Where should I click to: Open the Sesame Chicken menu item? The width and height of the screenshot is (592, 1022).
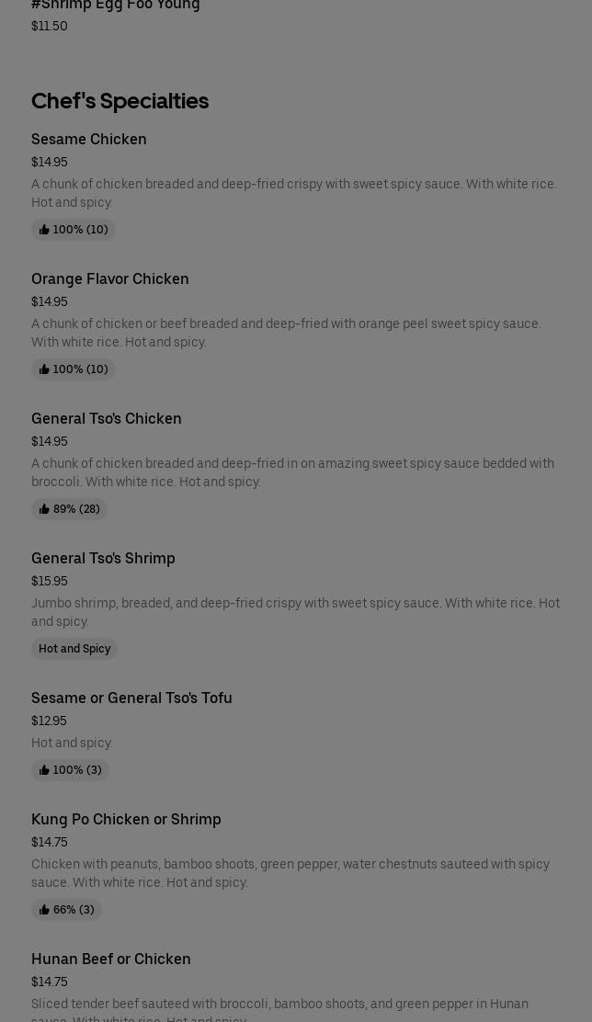pos(89,140)
